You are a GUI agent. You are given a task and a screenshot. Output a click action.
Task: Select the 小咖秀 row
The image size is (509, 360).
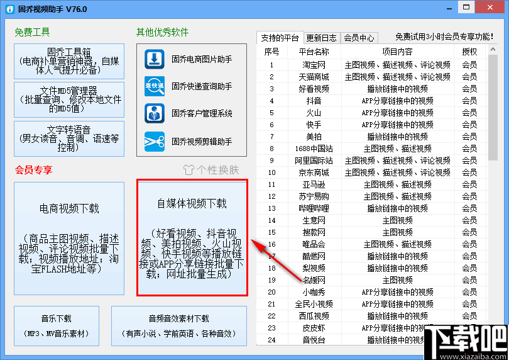pos(372,292)
